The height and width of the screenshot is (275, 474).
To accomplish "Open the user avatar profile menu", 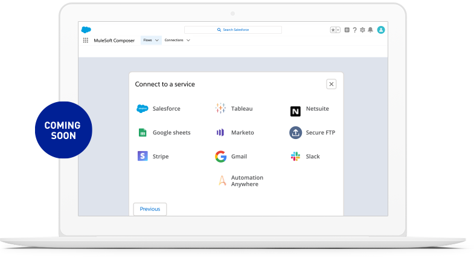I will [381, 30].
